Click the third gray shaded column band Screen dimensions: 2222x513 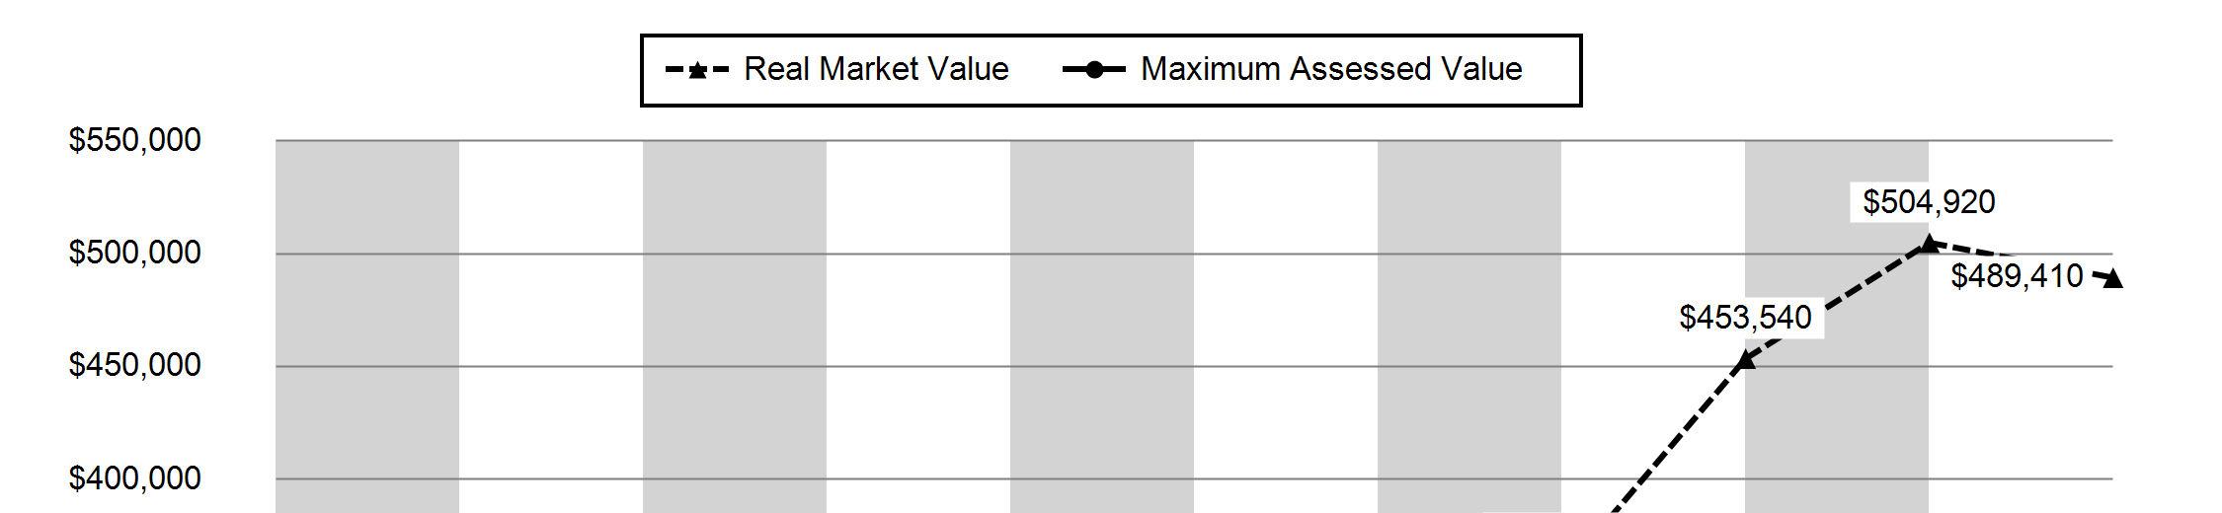[x=1102, y=327]
